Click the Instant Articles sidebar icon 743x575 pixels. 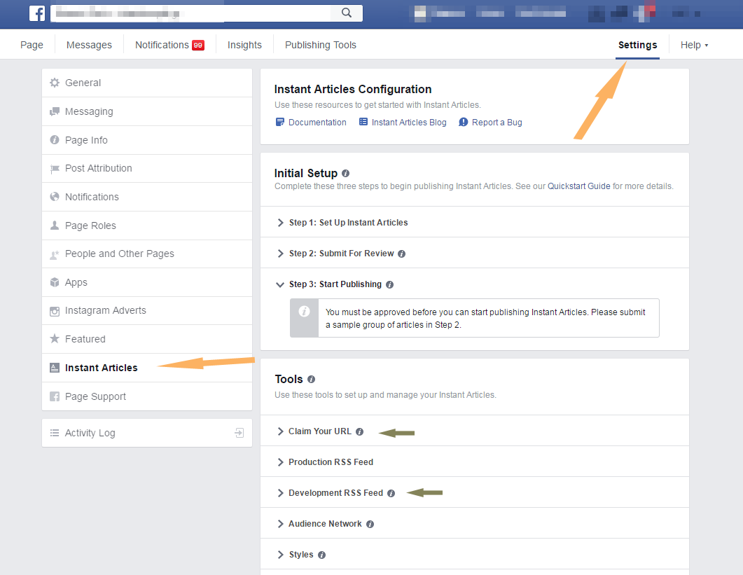55,368
